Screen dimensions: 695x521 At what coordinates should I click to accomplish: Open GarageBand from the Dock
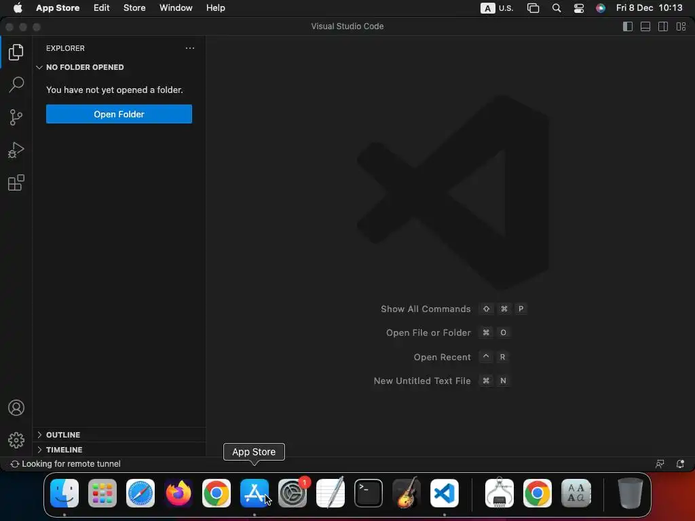pyautogui.click(x=407, y=493)
